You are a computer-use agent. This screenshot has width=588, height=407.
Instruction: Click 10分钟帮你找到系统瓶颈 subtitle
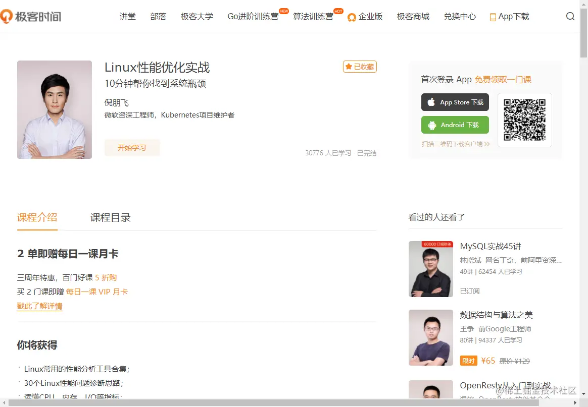point(155,83)
